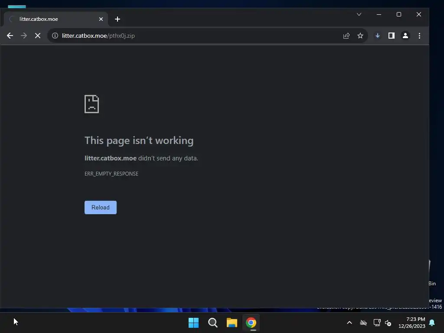Open Chrome downloads arrow
The image size is (444, 333).
[x=378, y=36]
